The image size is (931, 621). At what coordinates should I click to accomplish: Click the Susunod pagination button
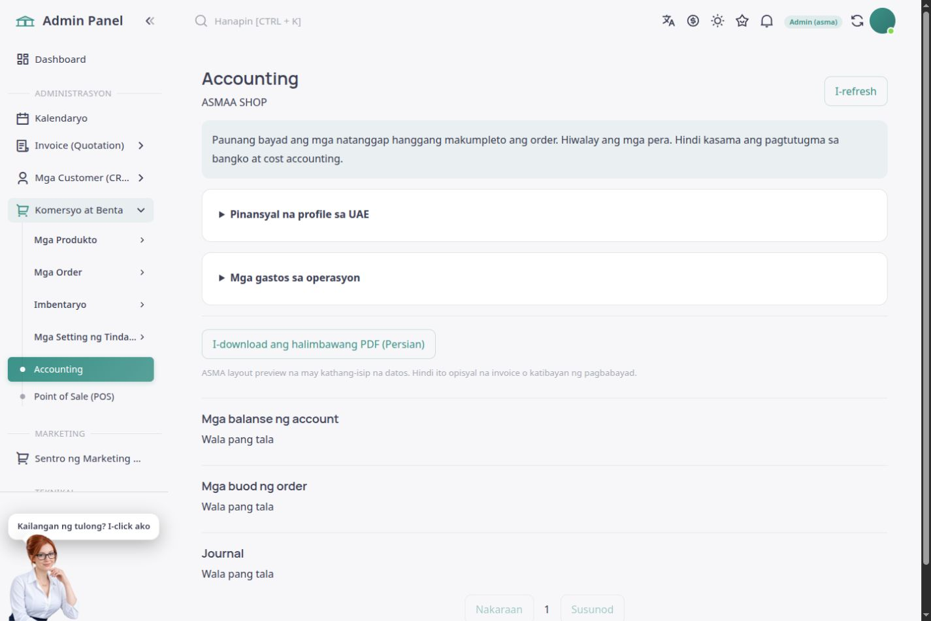[x=593, y=609]
